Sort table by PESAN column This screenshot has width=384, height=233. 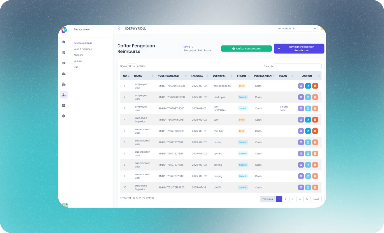pos(285,76)
